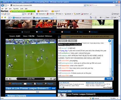Open the chat Options button

click(x=63, y=41)
